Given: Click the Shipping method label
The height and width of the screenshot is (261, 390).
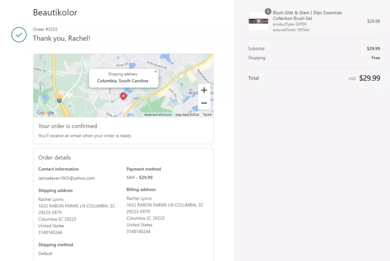Looking at the screenshot, I should pos(56,245).
